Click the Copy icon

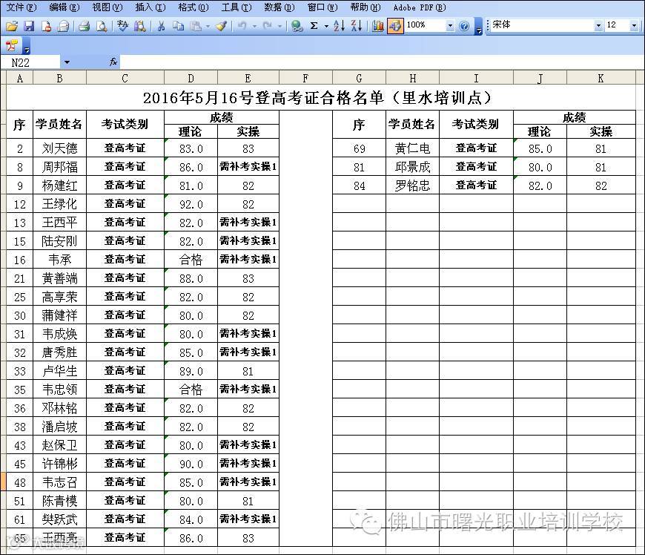[x=178, y=26]
